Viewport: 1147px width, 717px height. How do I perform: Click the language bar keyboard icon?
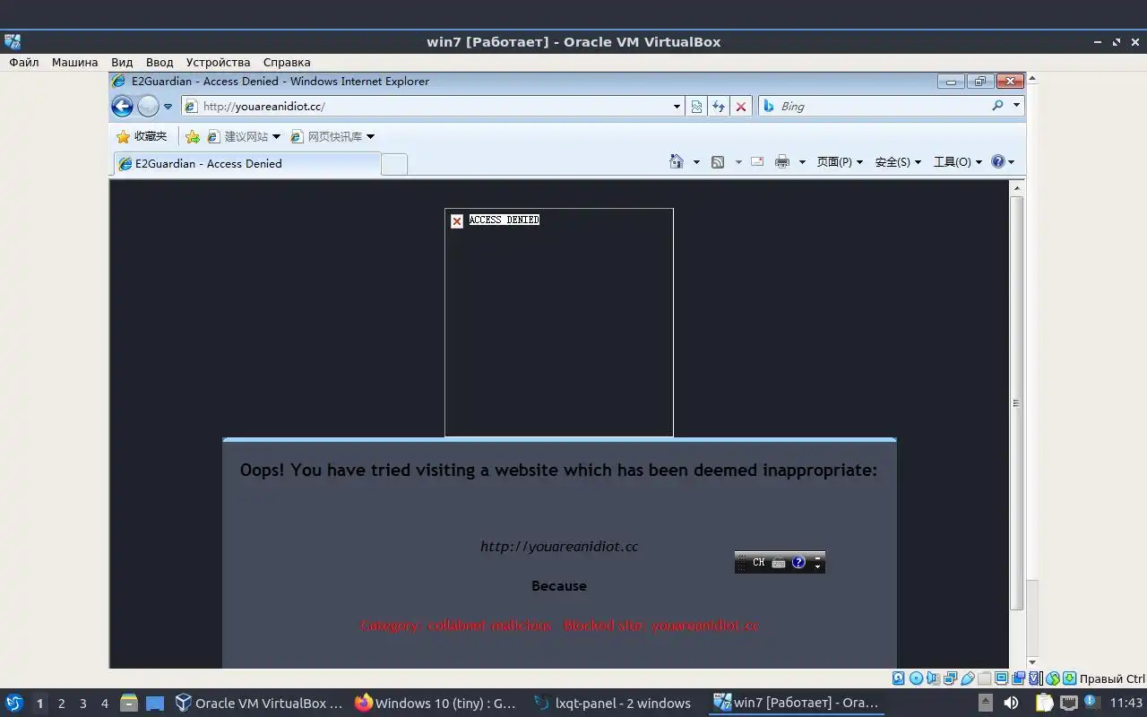(x=779, y=563)
